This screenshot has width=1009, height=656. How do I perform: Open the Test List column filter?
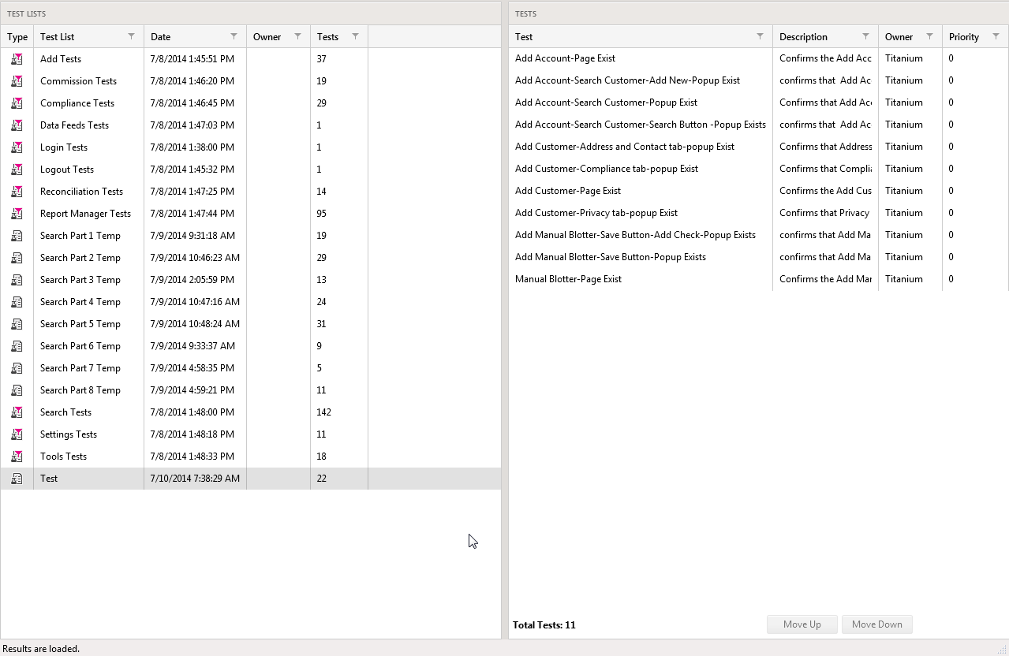pos(131,36)
